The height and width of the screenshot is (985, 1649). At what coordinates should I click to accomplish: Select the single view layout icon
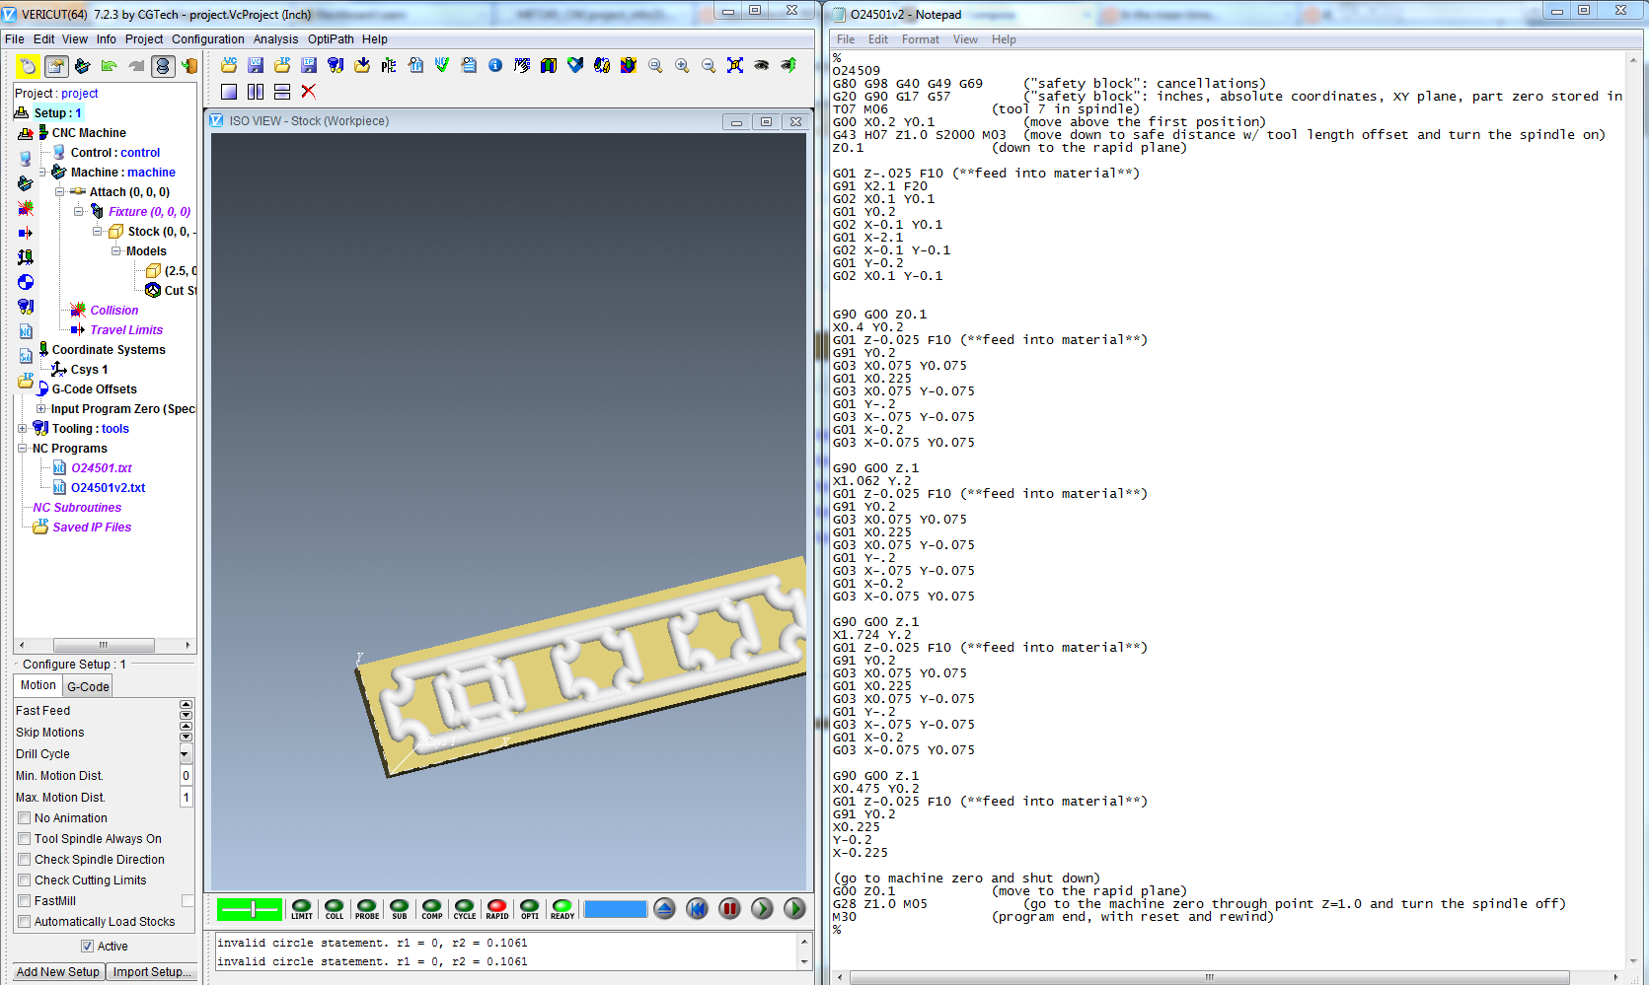click(229, 92)
